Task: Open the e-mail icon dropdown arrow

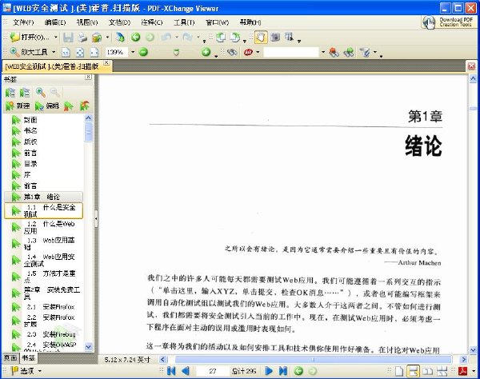Action: (107, 37)
